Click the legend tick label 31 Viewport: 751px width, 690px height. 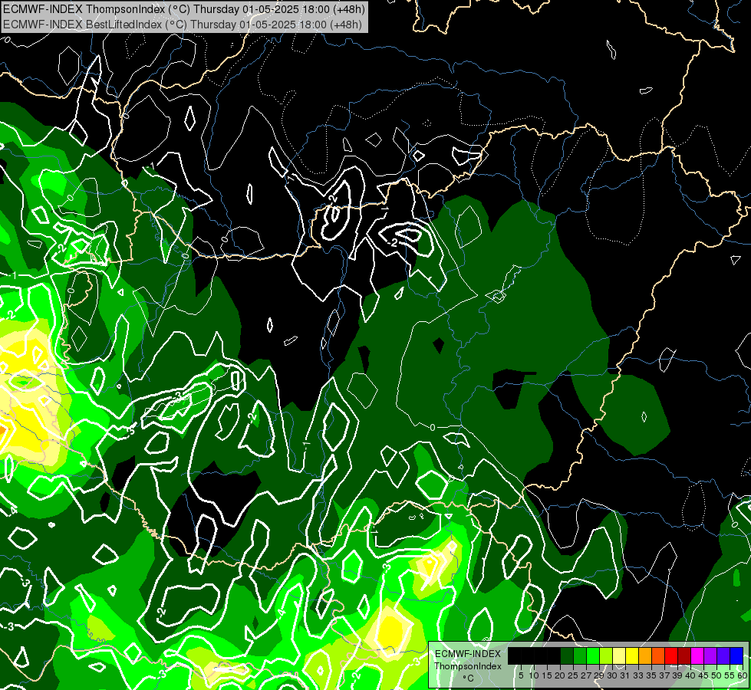coord(625,675)
